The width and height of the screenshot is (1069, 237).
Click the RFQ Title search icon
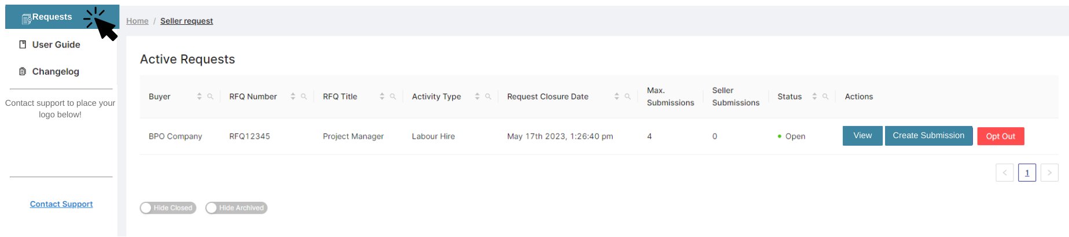tap(393, 97)
